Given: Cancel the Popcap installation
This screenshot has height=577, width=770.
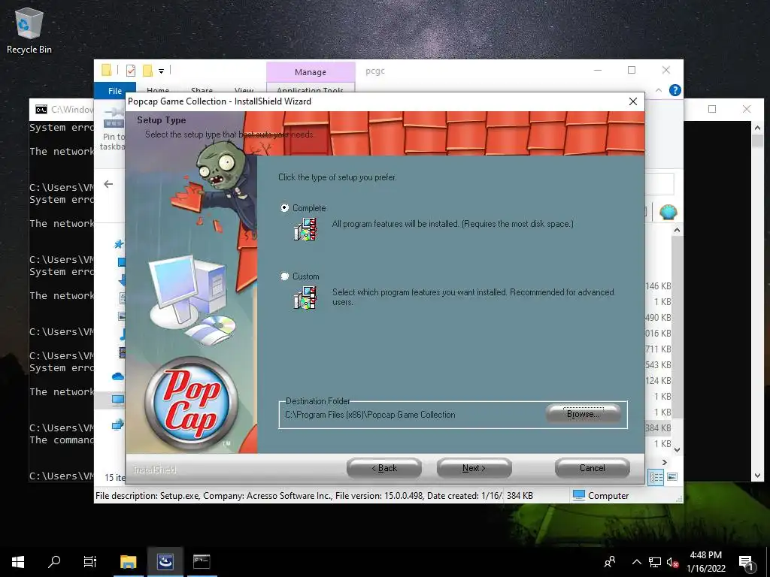Looking at the screenshot, I should [593, 468].
